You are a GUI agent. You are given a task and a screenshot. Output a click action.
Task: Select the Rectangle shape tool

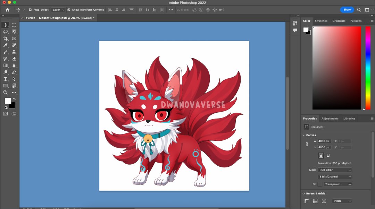point(5,86)
